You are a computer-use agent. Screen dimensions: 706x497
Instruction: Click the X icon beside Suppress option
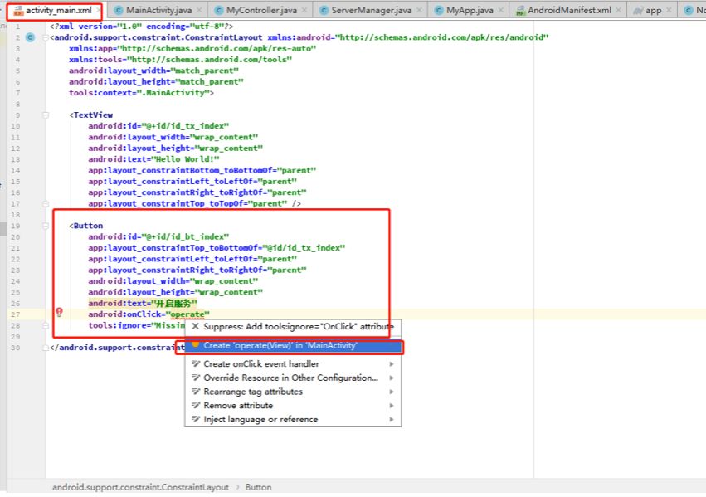coord(196,326)
